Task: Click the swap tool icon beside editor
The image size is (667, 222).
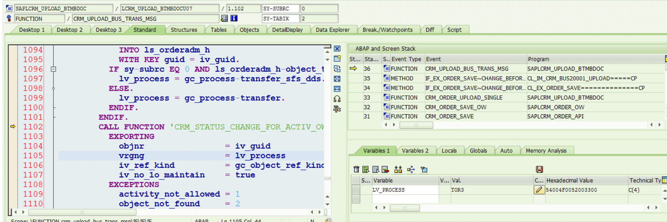Action: coord(337,69)
